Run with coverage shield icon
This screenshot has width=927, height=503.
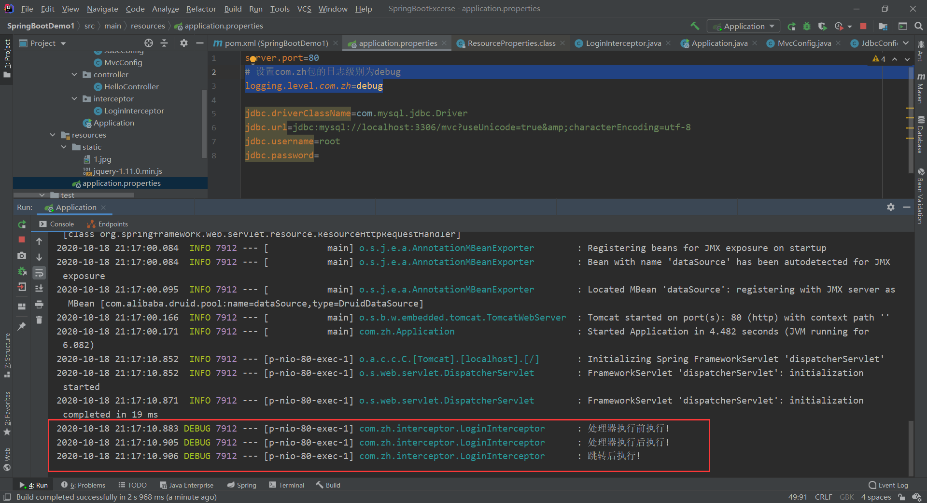click(x=822, y=26)
